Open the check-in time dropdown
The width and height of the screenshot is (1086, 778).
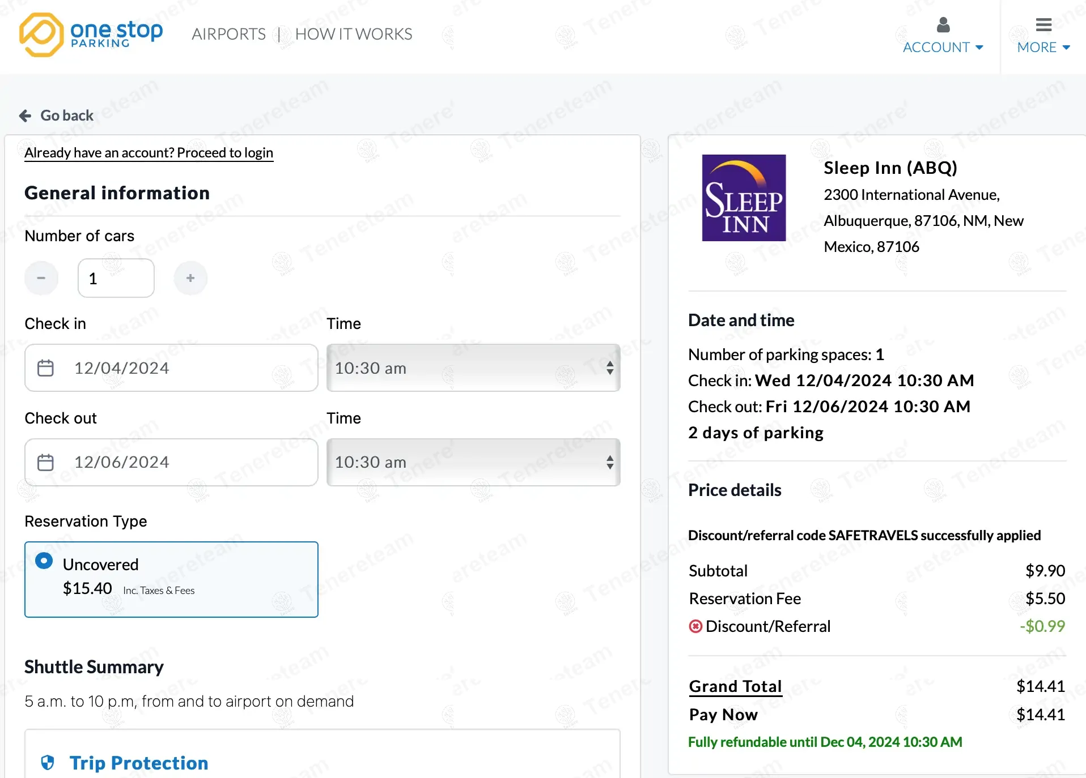click(473, 368)
